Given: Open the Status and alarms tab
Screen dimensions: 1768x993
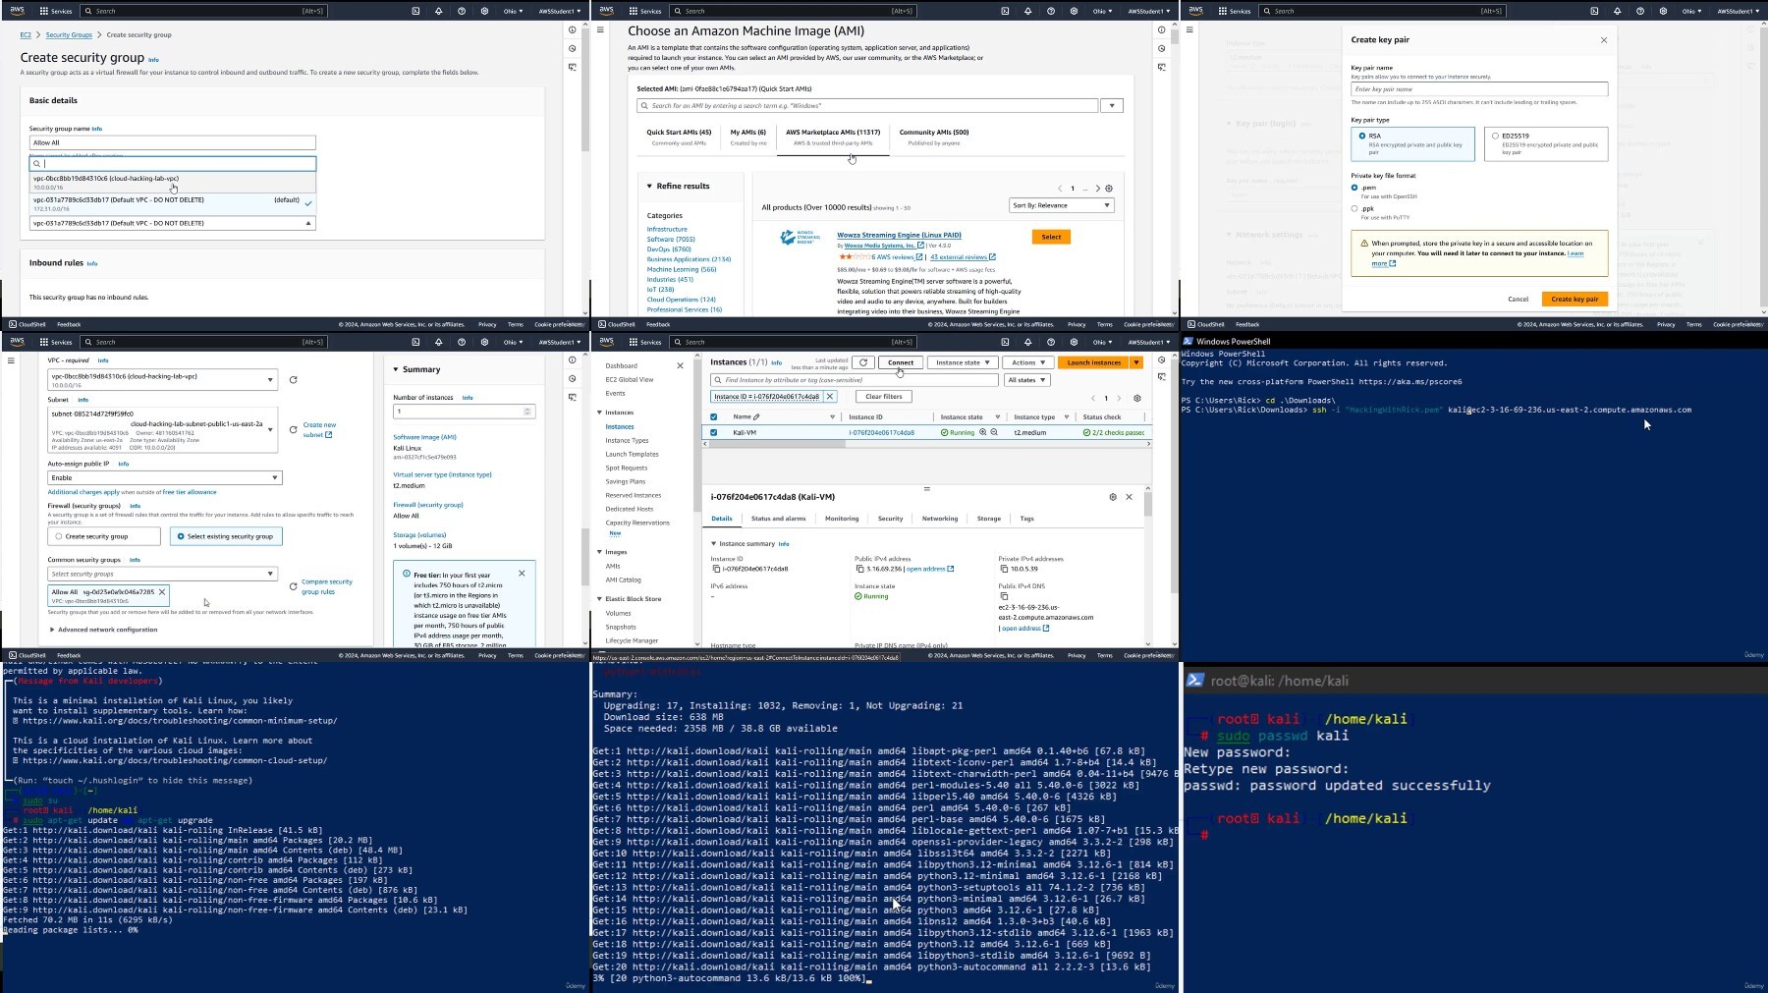Looking at the screenshot, I should coord(778,519).
